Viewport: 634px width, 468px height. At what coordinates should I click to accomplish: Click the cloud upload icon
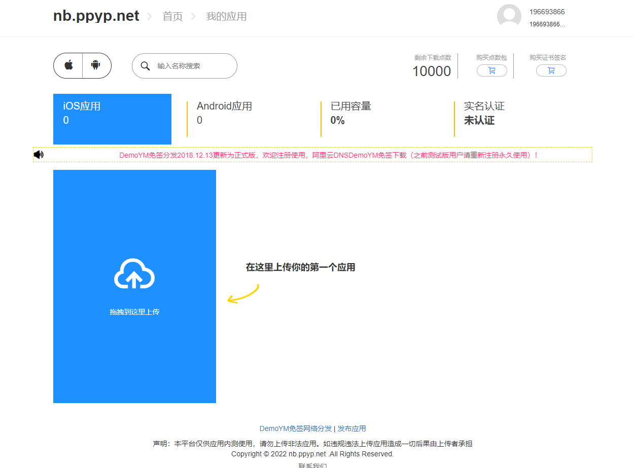coord(134,274)
